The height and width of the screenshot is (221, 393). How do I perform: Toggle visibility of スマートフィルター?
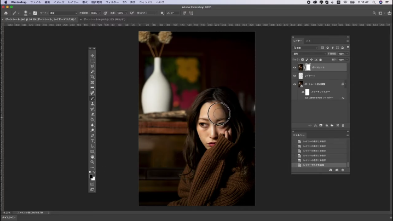303,92
